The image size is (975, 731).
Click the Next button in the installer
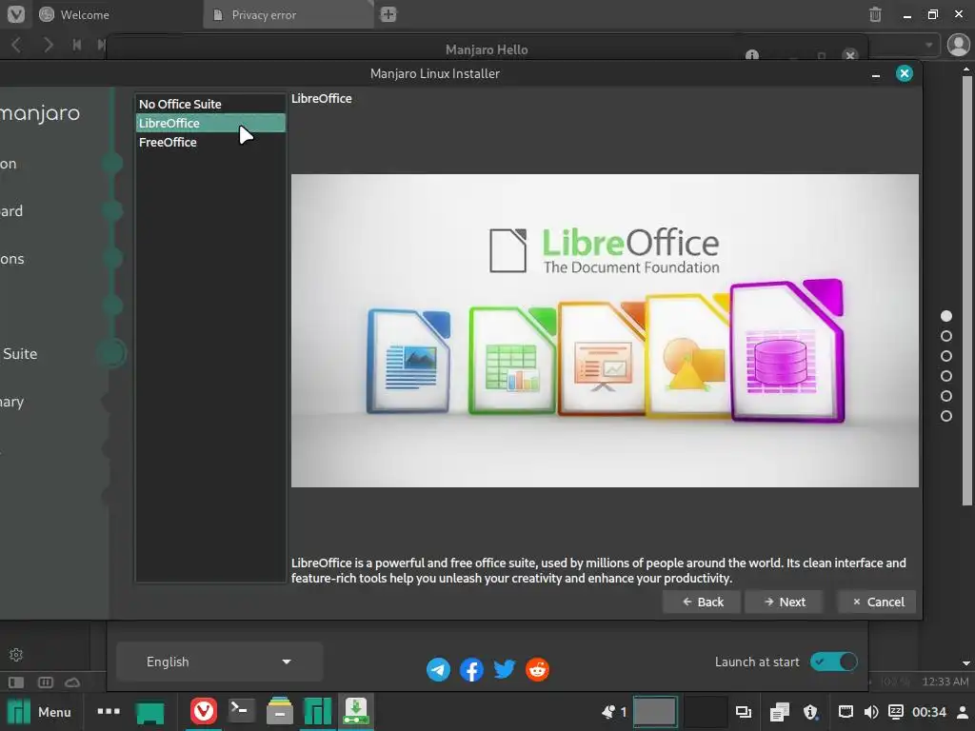click(784, 602)
